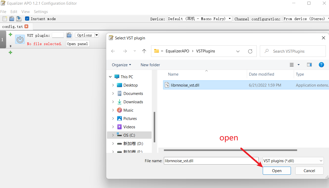329x188 pixels.
Task: Select Documents in the navigation tree
Action: pos(133,94)
